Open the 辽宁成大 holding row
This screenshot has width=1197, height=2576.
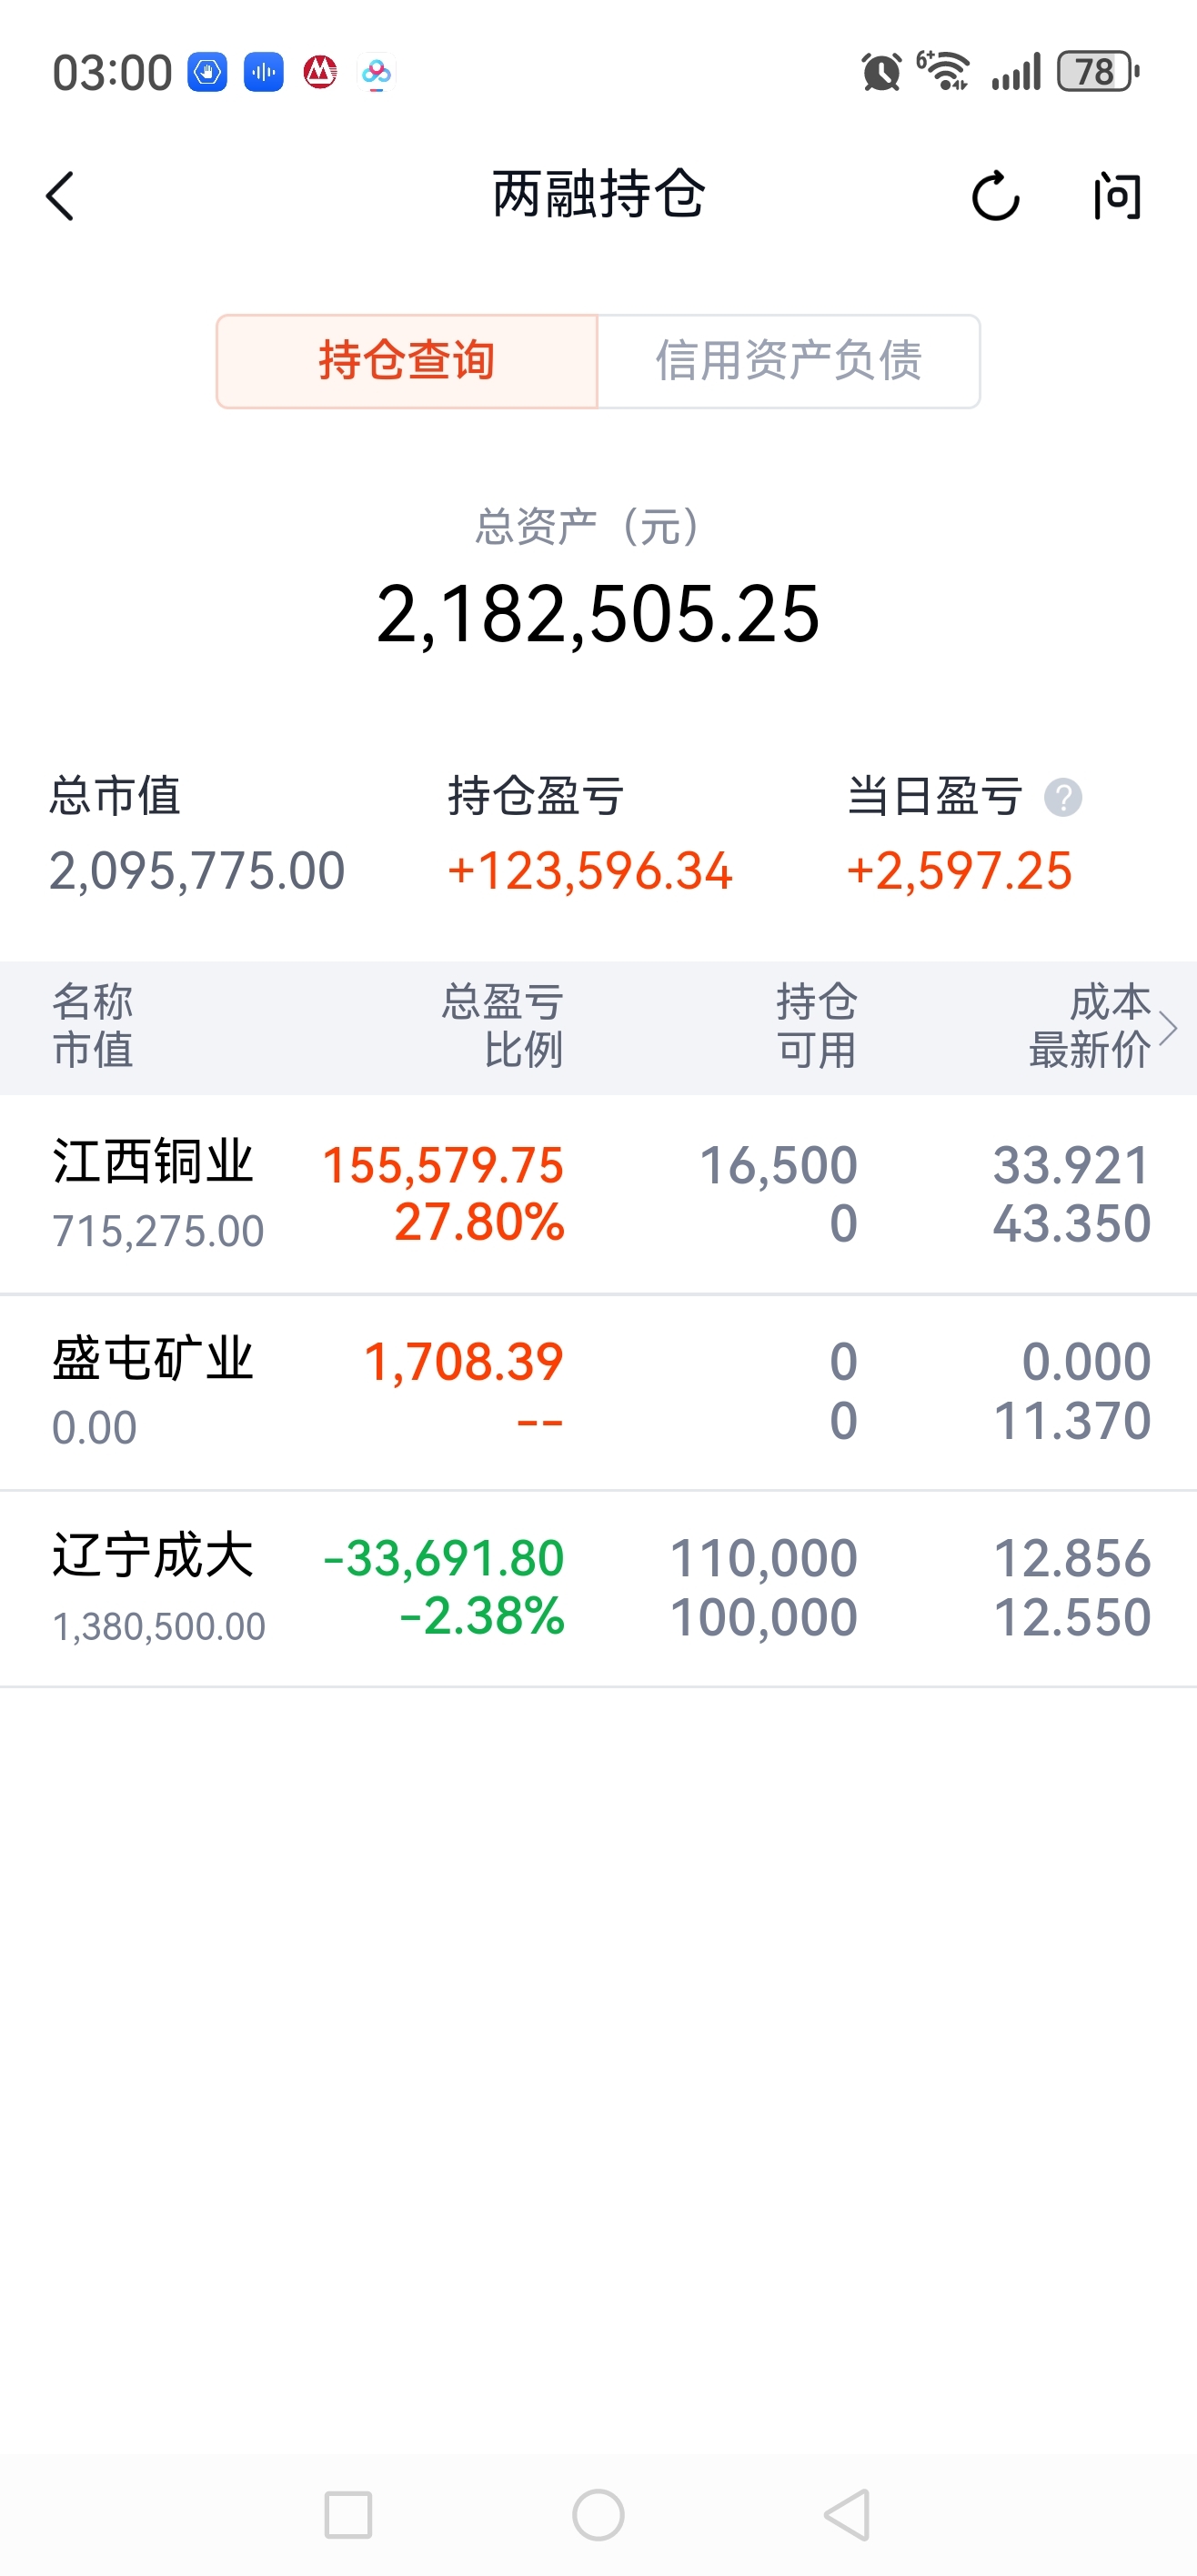tap(598, 1588)
